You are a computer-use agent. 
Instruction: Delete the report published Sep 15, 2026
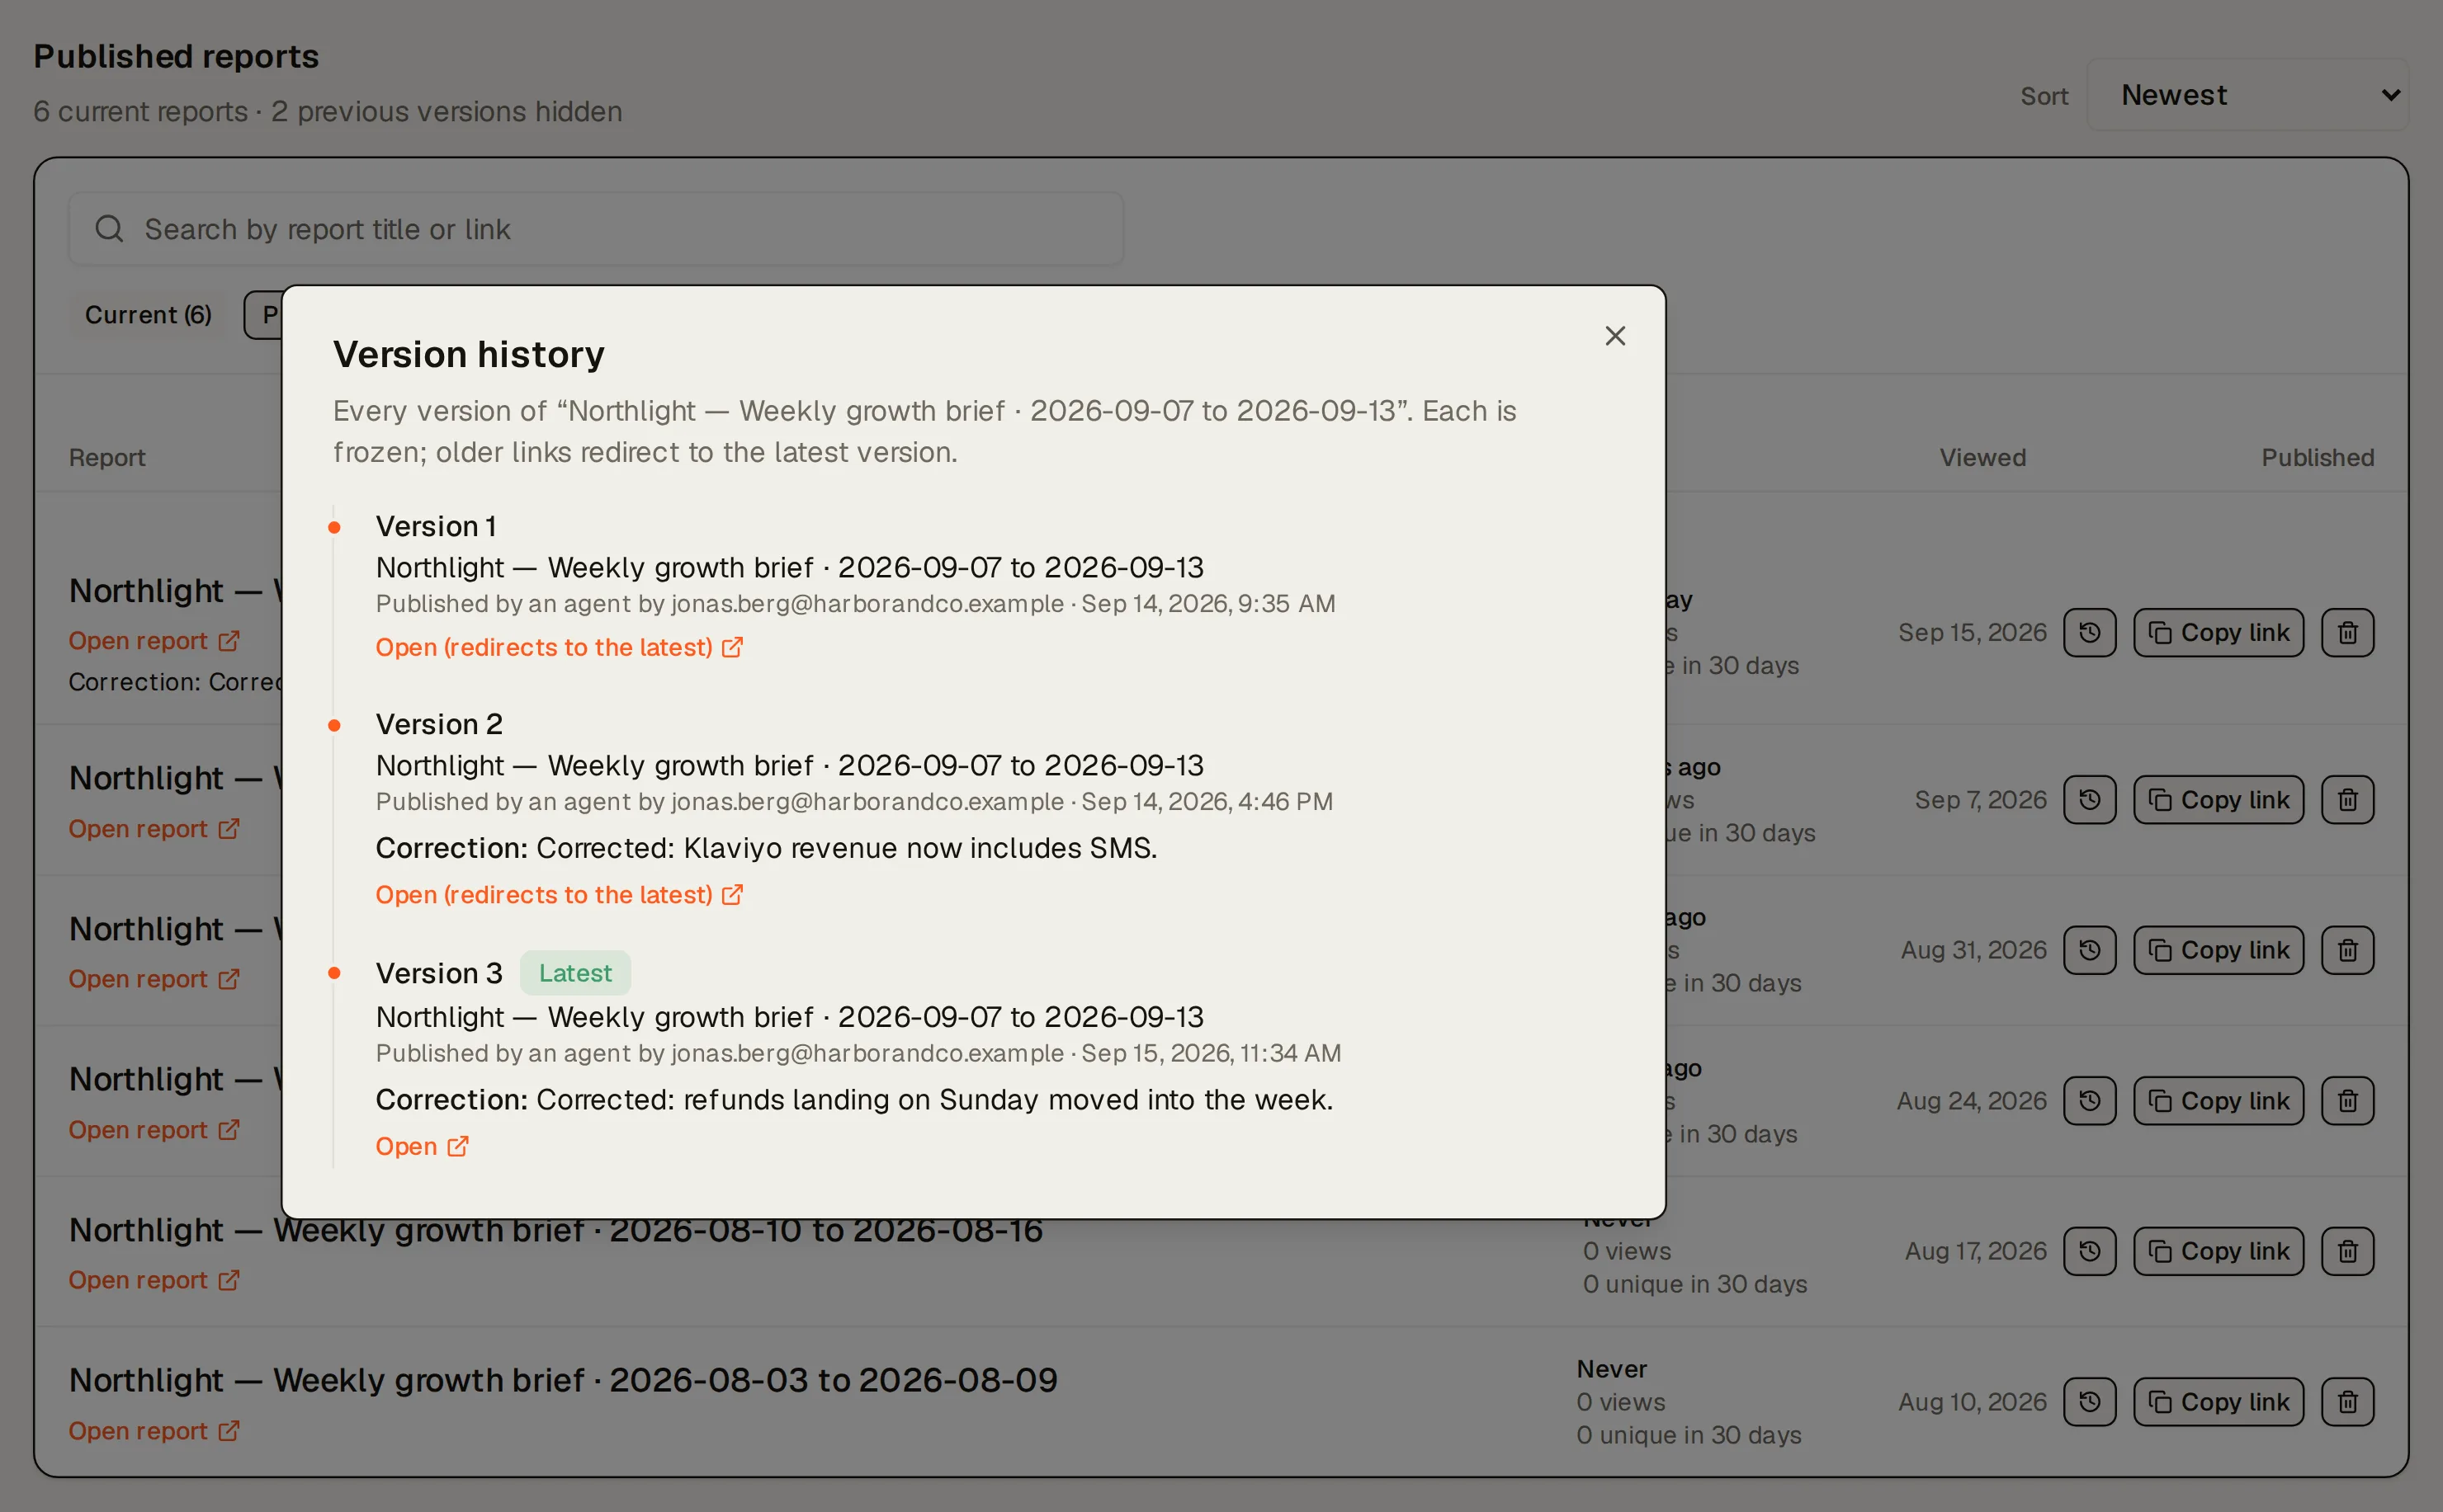2348,633
